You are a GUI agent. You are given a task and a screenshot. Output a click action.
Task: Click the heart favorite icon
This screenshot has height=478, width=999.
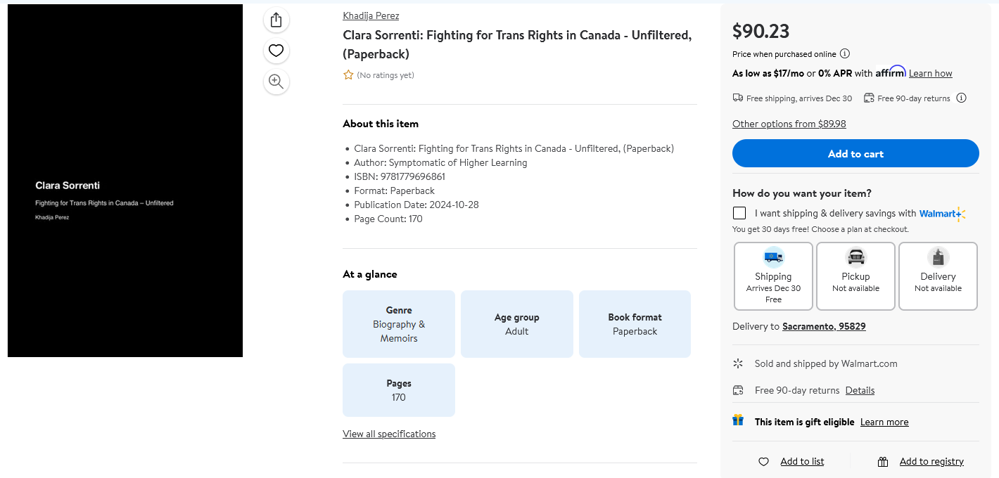[276, 51]
